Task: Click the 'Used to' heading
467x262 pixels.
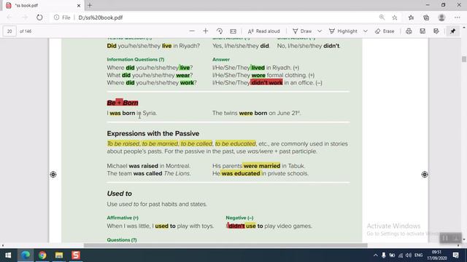Action: [x=119, y=194]
